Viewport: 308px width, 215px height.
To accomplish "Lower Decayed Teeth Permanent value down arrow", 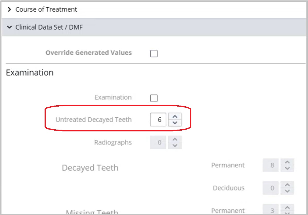I will [x=287, y=168].
